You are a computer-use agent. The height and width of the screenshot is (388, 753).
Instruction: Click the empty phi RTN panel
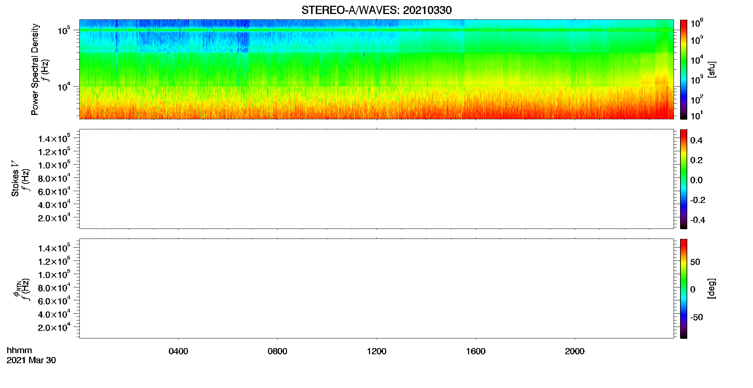(376, 288)
